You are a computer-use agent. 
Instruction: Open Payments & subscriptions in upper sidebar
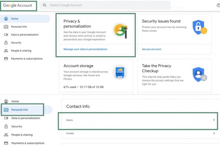27,59
